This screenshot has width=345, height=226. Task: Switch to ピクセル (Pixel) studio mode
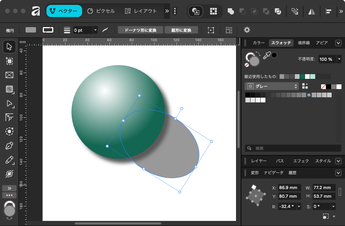pyautogui.click(x=101, y=11)
